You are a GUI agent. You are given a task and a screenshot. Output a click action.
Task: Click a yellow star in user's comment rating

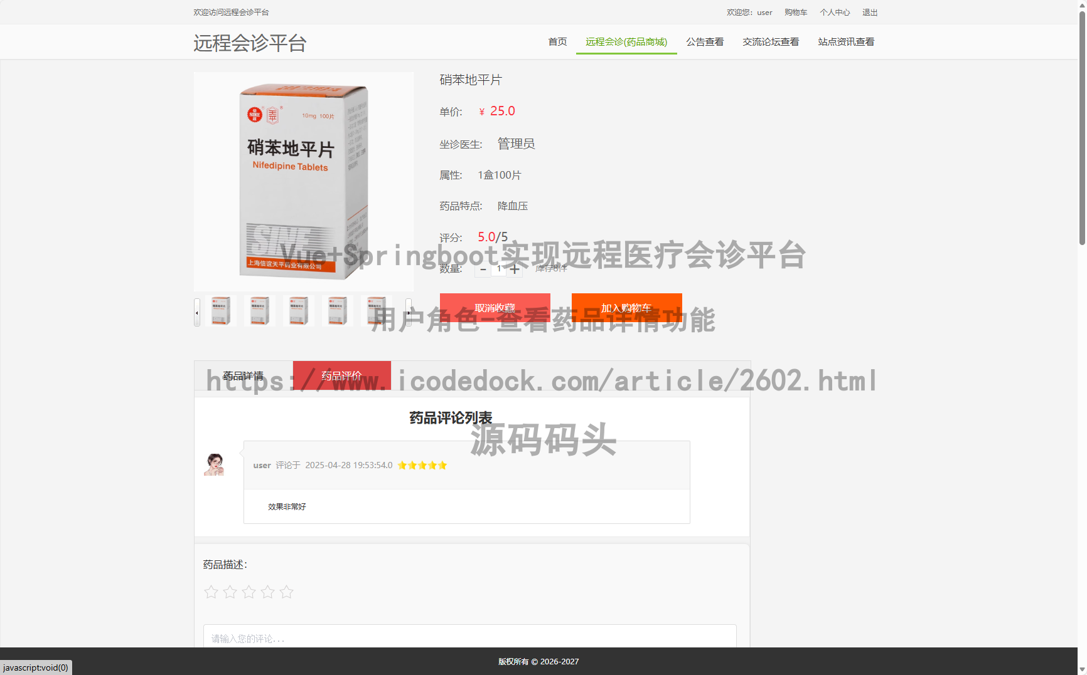422,465
